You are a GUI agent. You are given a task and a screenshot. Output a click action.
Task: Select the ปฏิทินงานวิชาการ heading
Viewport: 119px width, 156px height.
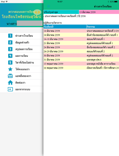coord(53,23)
